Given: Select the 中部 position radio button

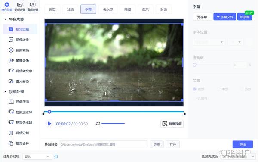Looking at the screenshot, I should coord(218,89).
